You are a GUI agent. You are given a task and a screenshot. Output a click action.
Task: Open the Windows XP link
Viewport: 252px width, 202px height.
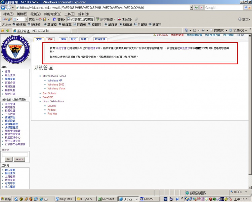click(x=55, y=80)
